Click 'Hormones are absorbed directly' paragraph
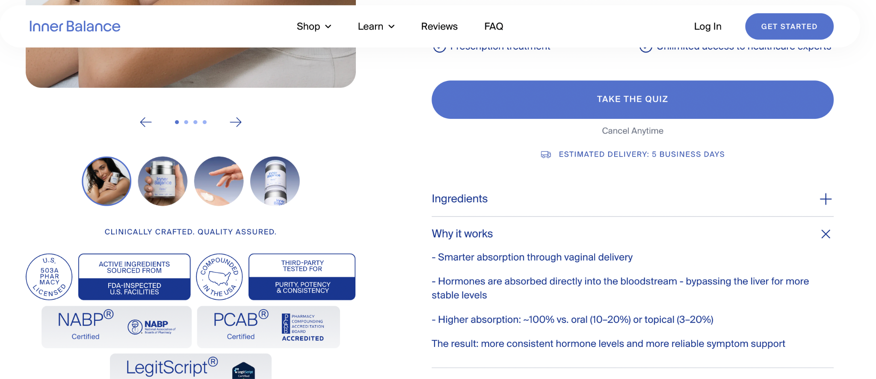This screenshot has width=876, height=379. tap(620, 288)
